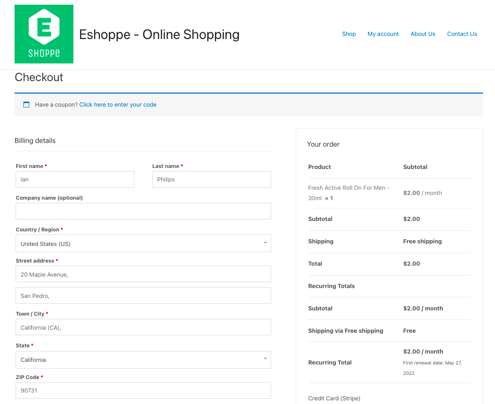Focus the First name field
495x404 pixels.
click(75, 179)
